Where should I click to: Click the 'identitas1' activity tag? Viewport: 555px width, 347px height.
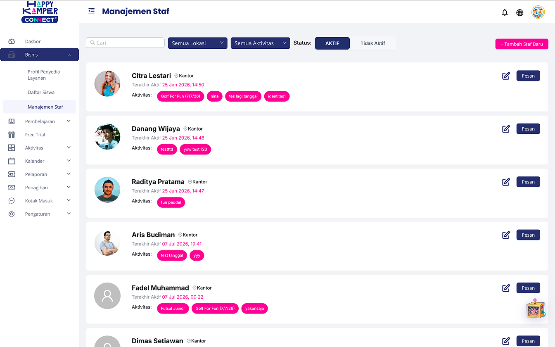pyautogui.click(x=277, y=96)
